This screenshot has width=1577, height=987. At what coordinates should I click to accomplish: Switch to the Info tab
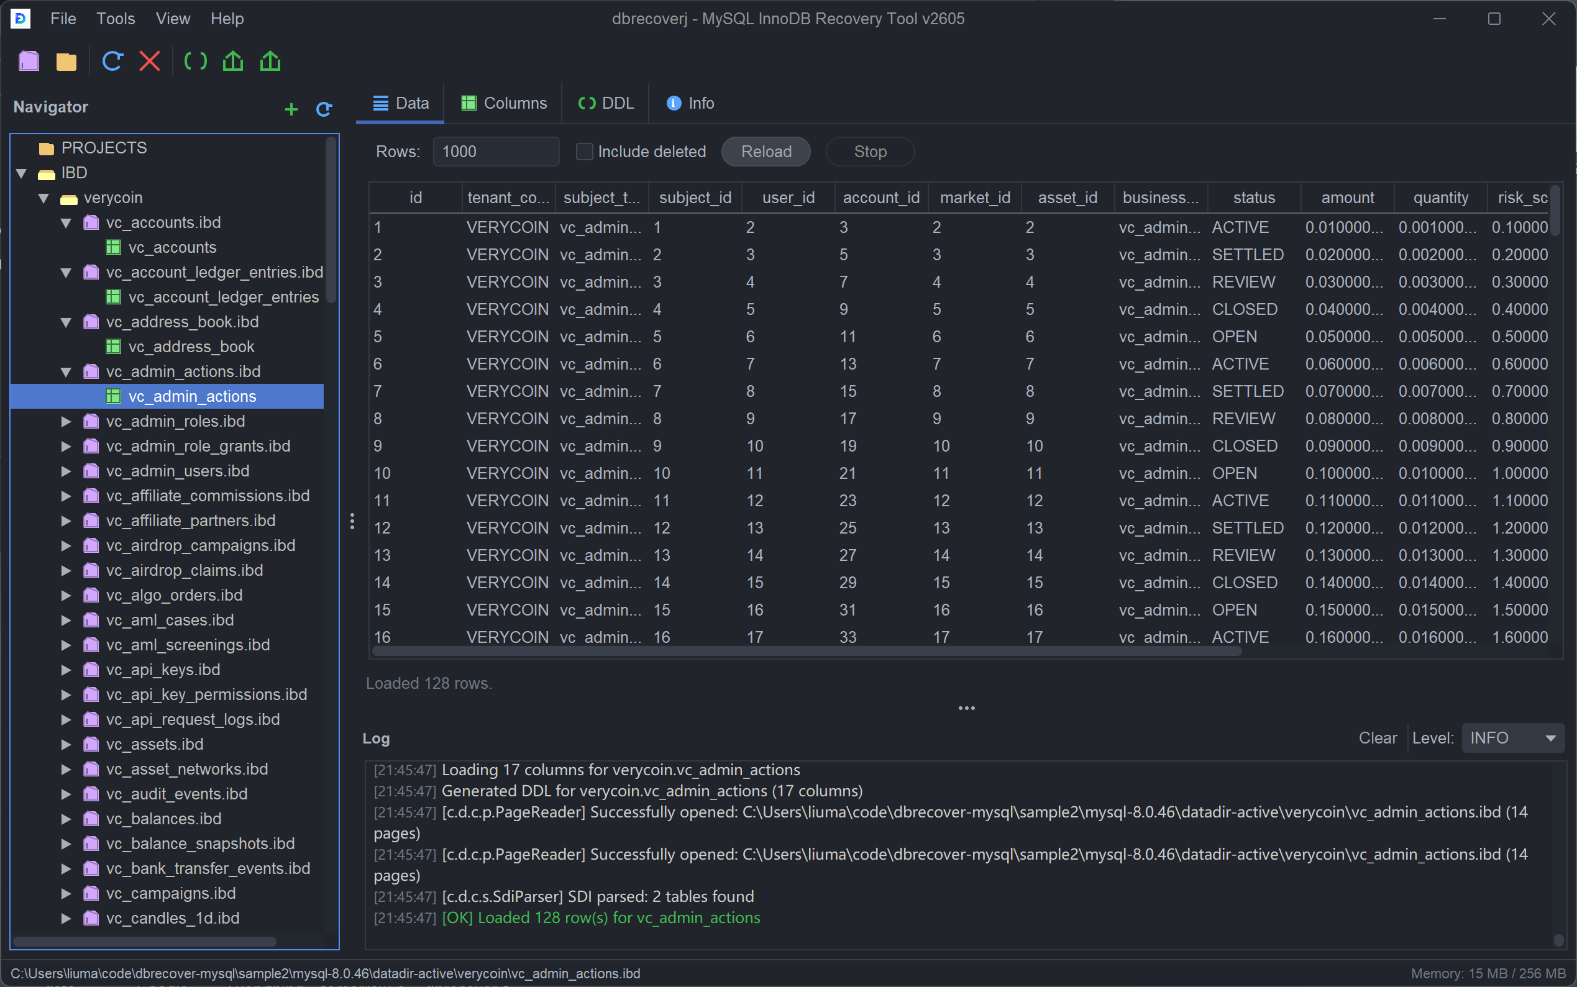pyautogui.click(x=690, y=103)
